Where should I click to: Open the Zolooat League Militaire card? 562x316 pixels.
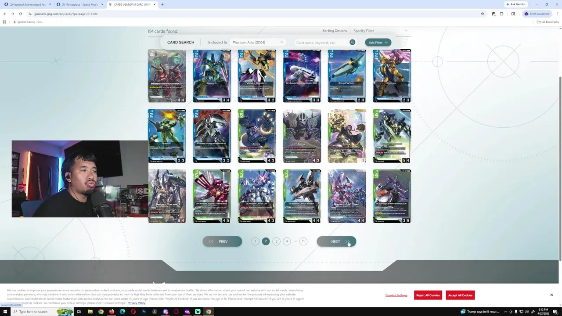(212, 136)
